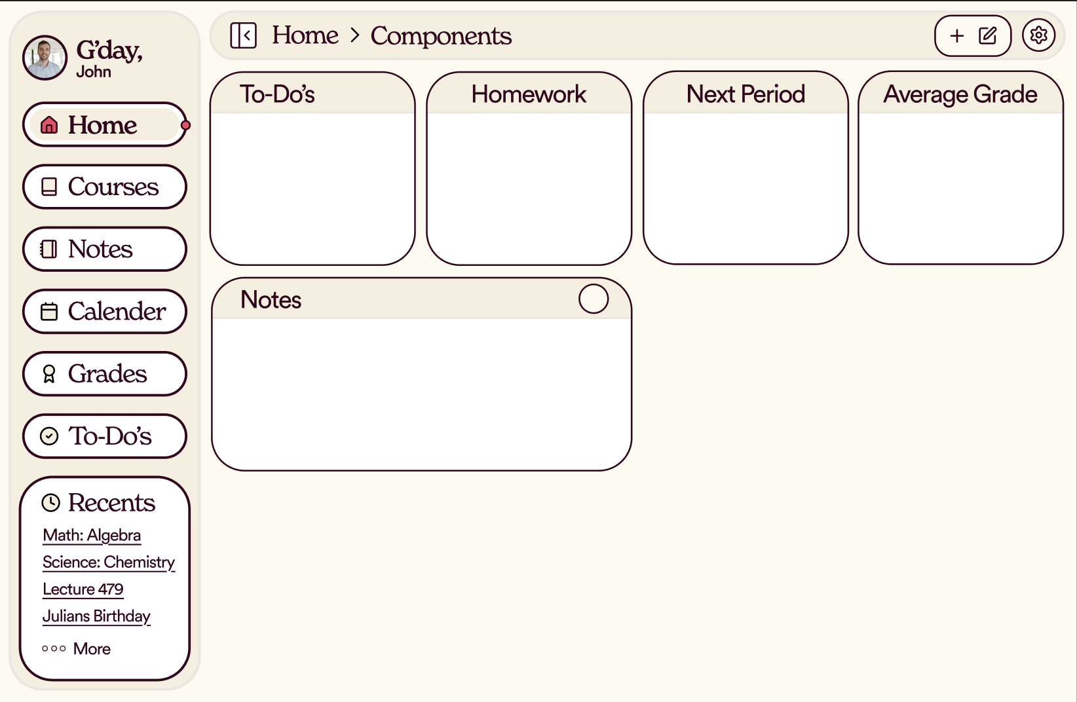Click the Recents clock icon
The height and width of the screenshot is (702, 1077).
[x=50, y=503]
